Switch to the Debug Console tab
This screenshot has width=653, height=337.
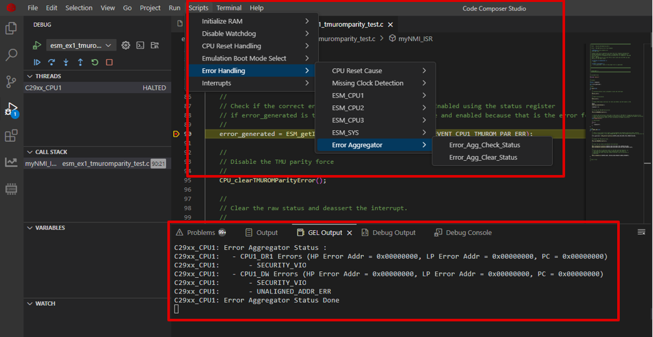click(x=468, y=232)
